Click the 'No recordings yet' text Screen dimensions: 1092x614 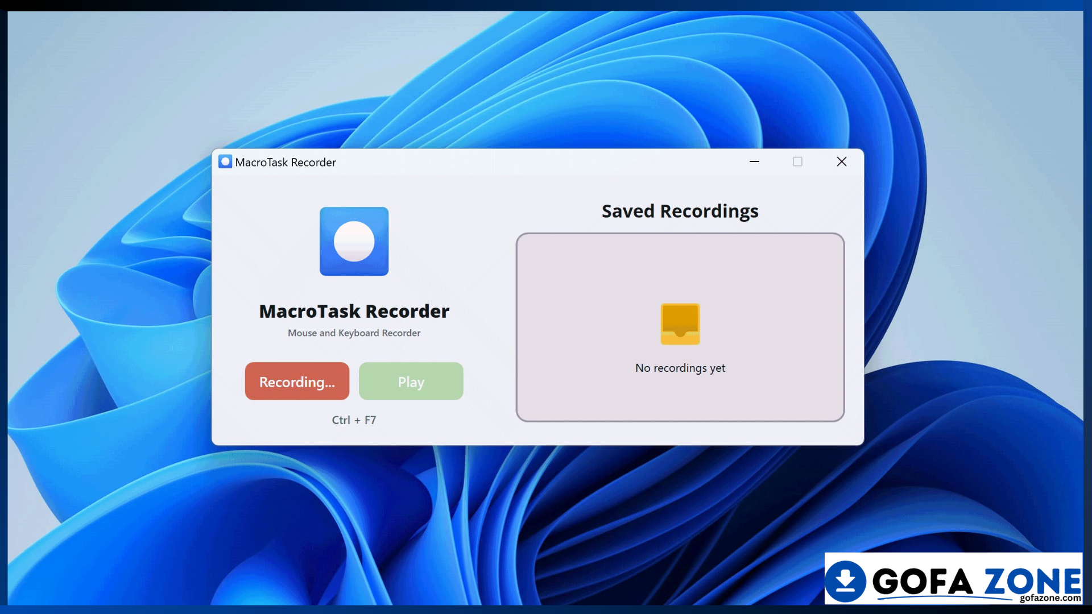(680, 368)
